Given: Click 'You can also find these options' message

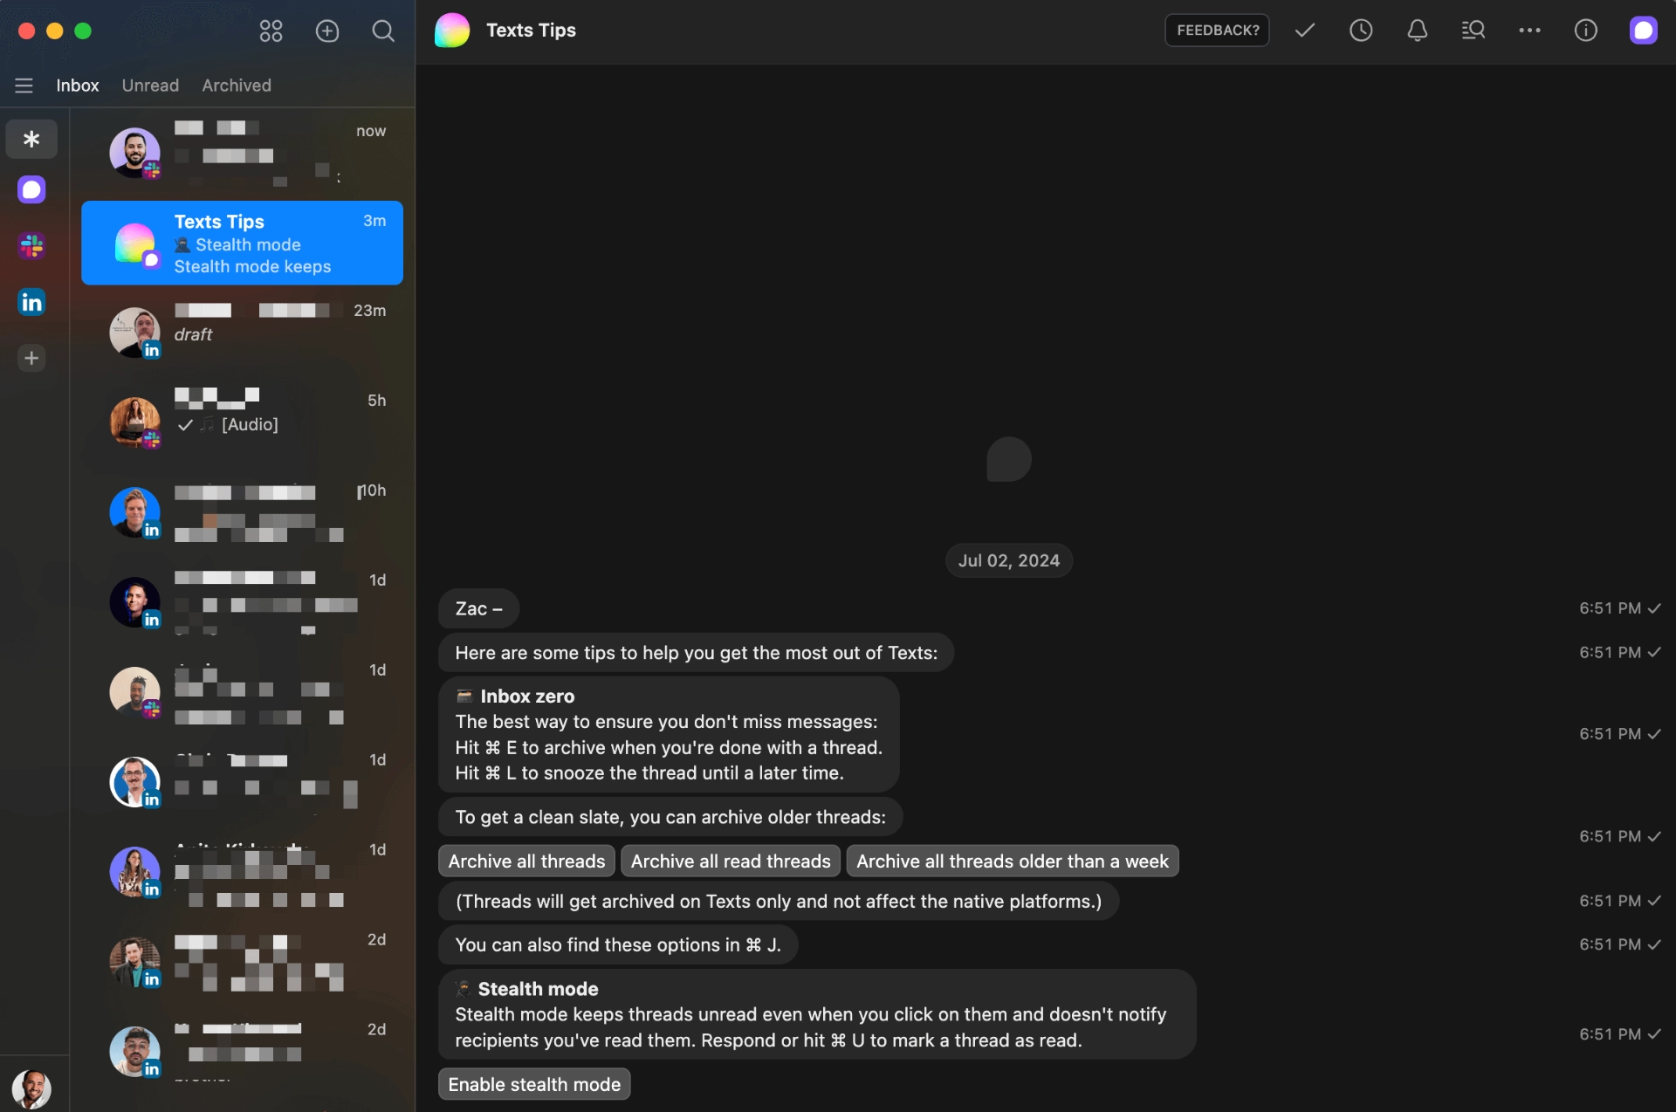Looking at the screenshot, I should [618, 945].
